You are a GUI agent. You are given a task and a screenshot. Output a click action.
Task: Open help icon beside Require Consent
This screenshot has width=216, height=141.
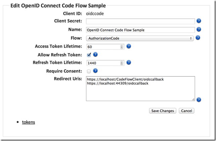[x=95, y=71]
